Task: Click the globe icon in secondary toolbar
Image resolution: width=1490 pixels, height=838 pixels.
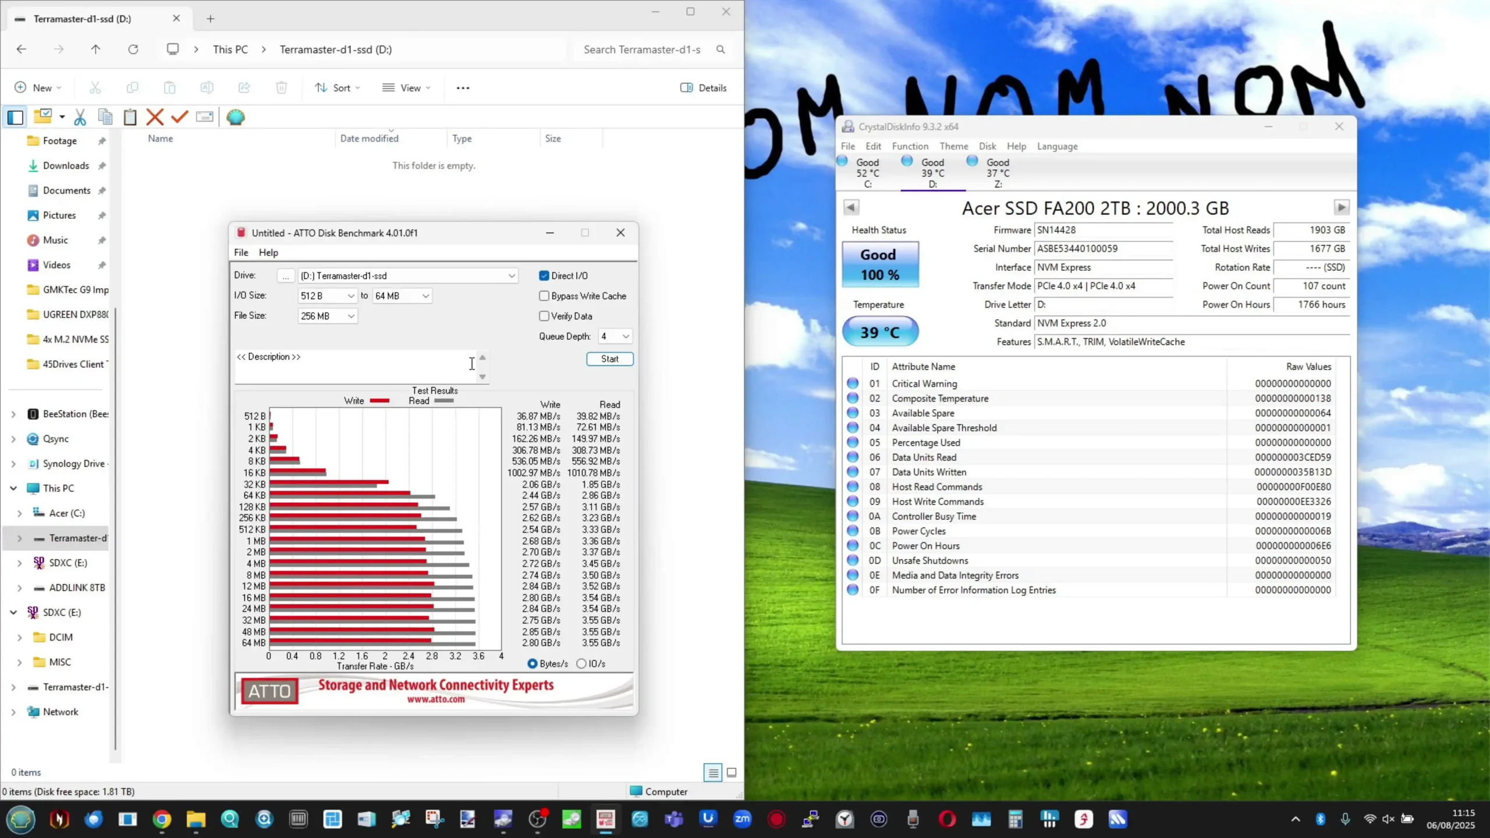Action: coord(236,117)
